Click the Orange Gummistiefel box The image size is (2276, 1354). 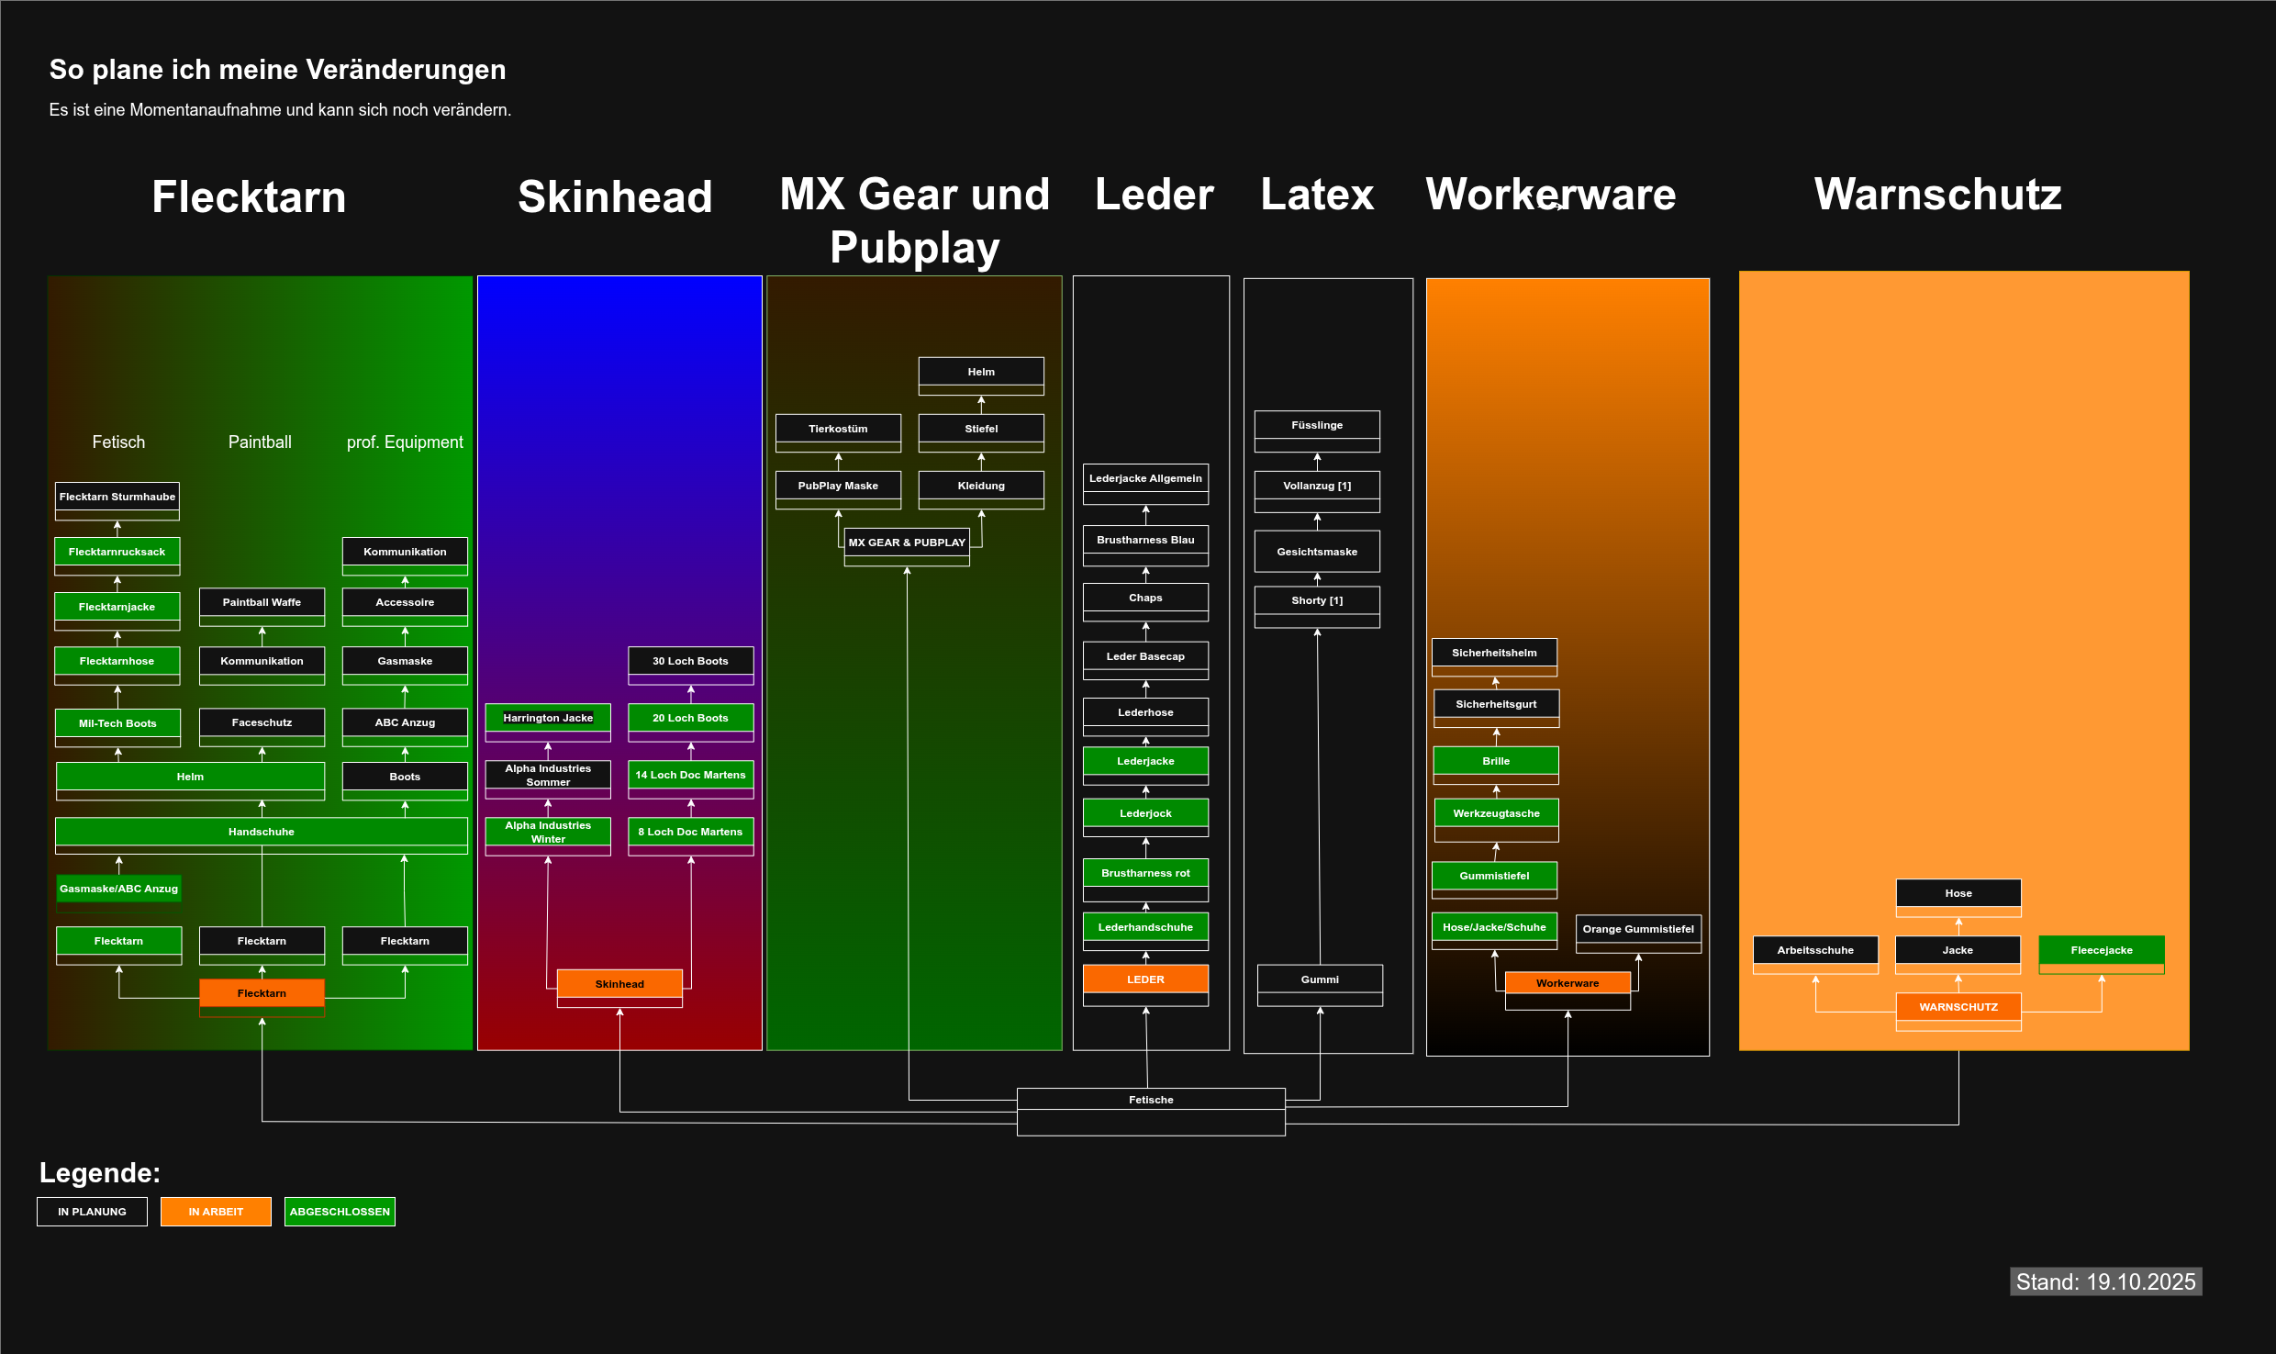point(1638,929)
